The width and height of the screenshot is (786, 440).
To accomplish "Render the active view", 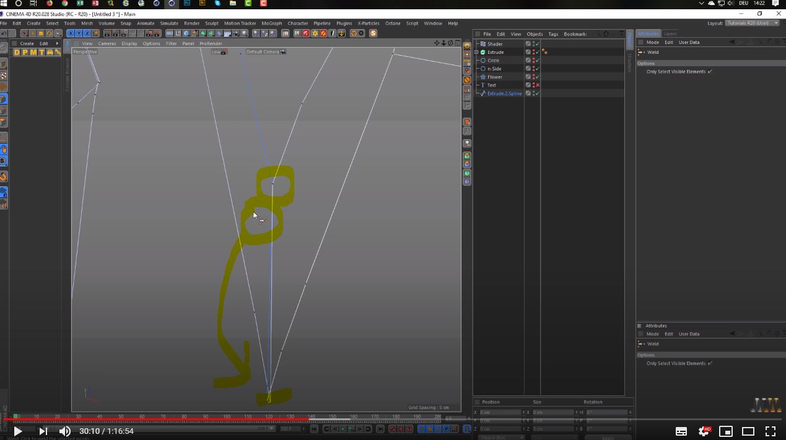I will (x=107, y=33).
